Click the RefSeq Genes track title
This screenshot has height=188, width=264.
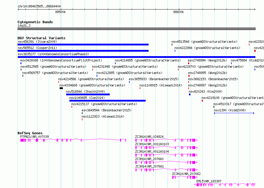tap(30, 133)
